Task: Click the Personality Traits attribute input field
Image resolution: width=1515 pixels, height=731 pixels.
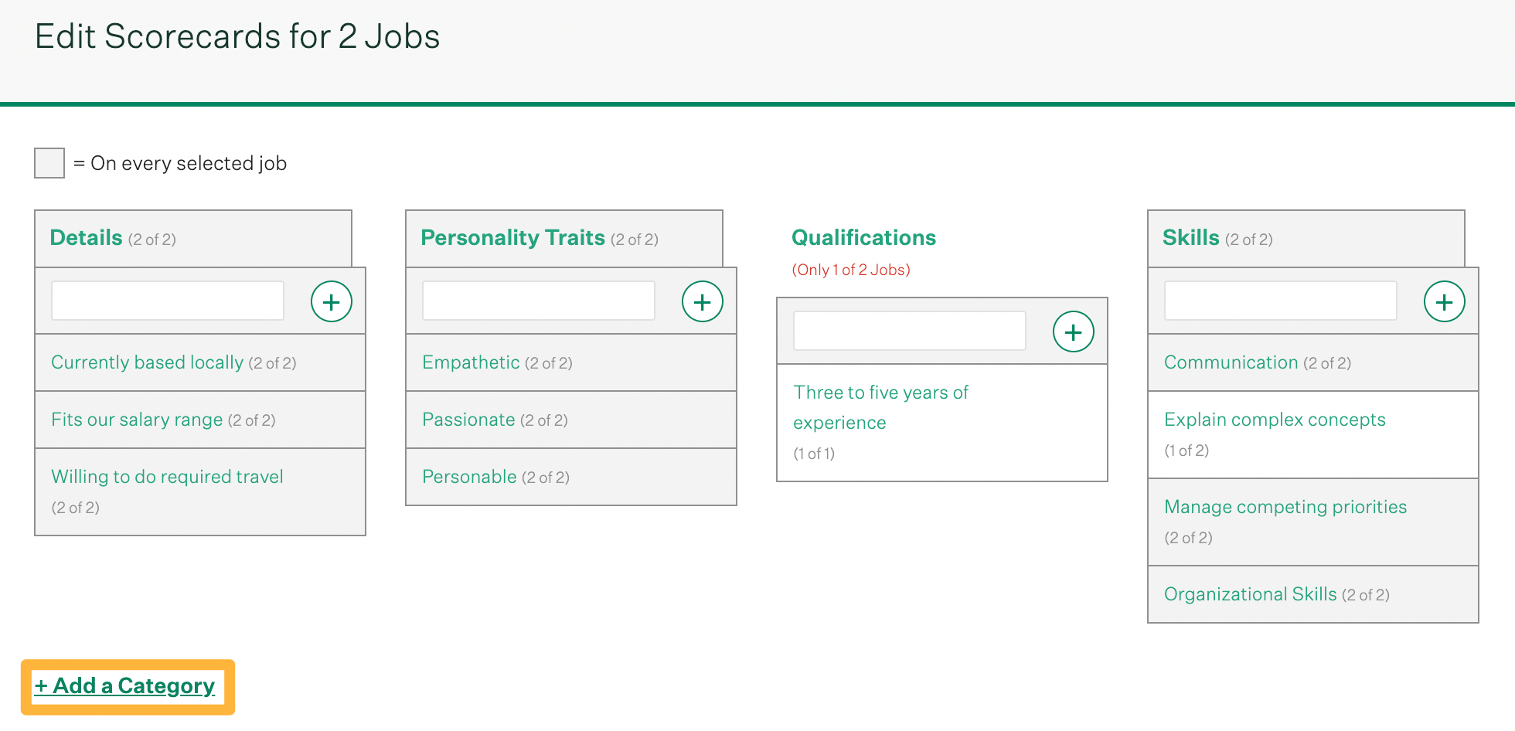Action: [x=539, y=301]
